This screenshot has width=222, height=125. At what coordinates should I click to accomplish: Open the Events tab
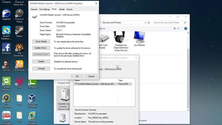69,9
